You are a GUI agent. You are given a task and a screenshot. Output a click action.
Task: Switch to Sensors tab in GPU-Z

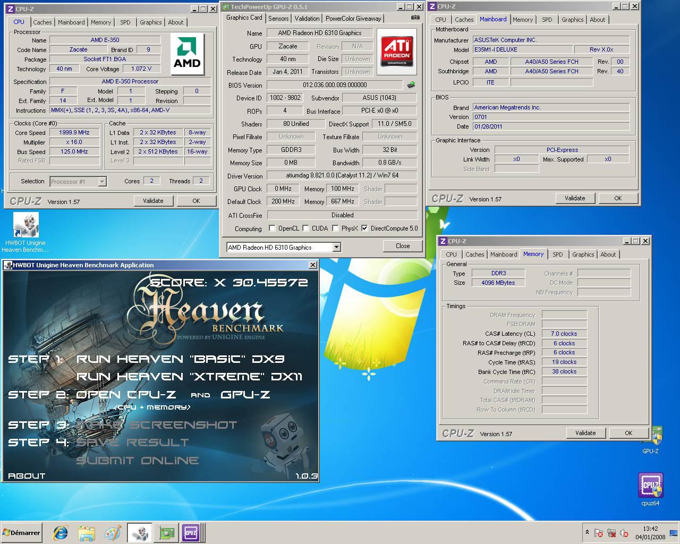(278, 18)
